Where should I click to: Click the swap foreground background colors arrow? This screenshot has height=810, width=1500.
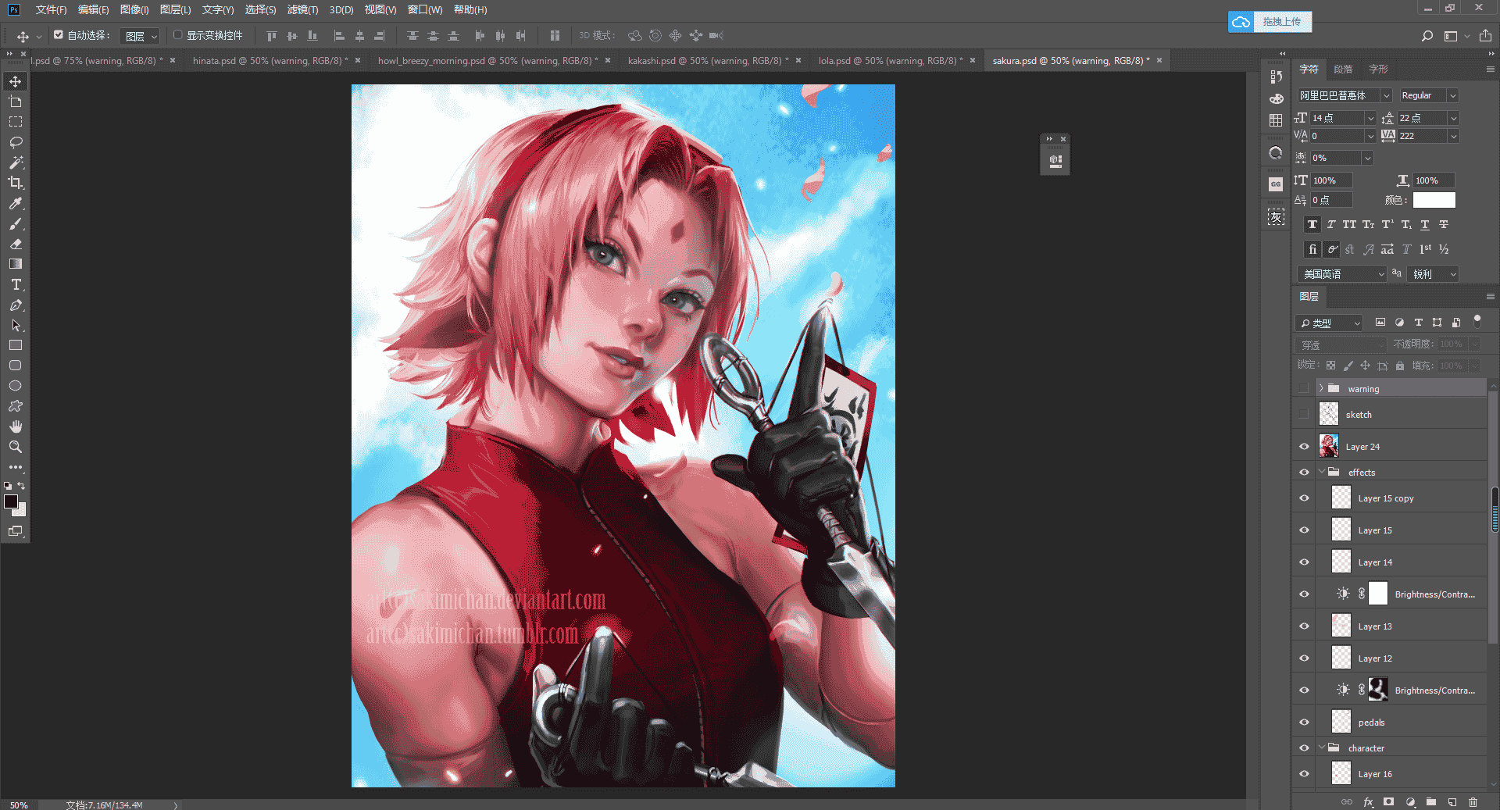click(x=21, y=486)
